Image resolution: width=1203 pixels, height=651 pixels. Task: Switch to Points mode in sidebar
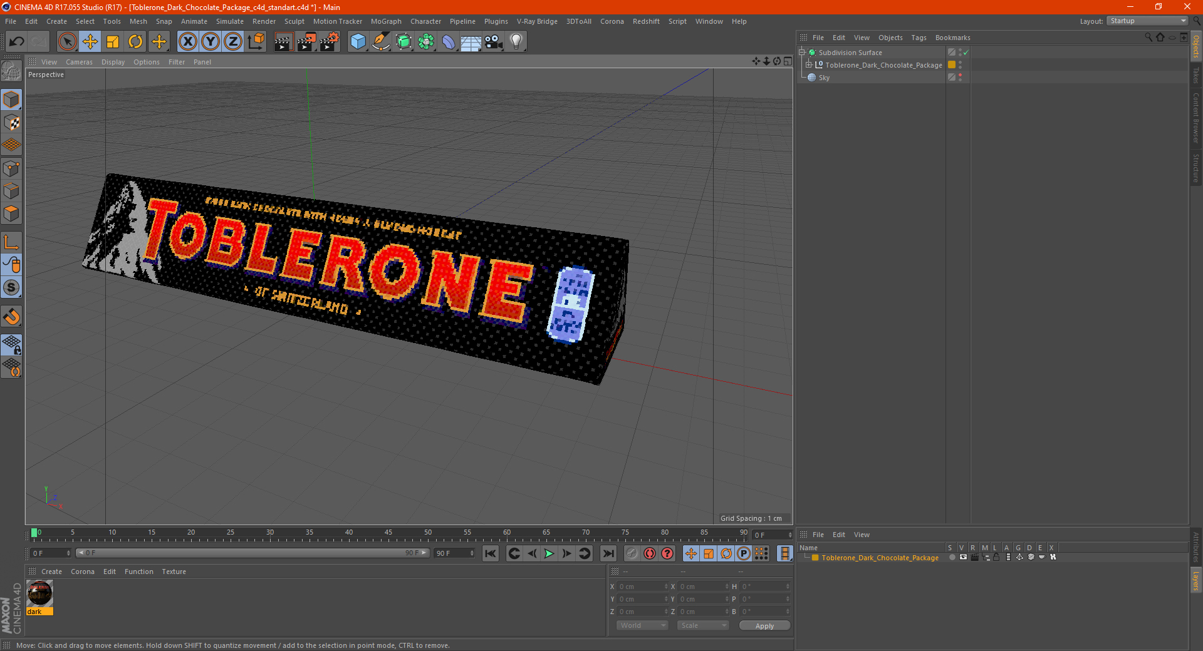coord(11,168)
